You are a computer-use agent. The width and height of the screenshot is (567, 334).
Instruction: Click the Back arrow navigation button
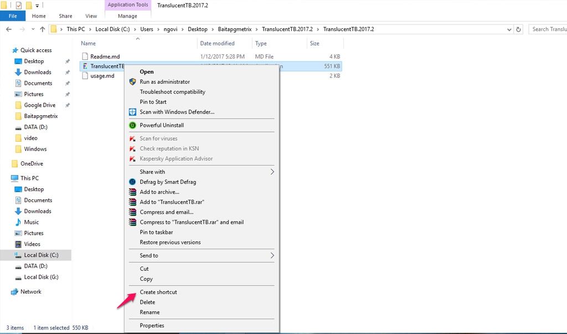[x=9, y=29]
